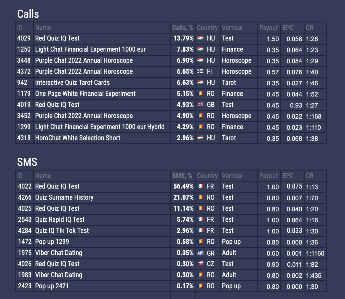The width and height of the screenshot is (345, 299).
Task: Click the Romania flag for offer 1179
Action: pos(200,94)
